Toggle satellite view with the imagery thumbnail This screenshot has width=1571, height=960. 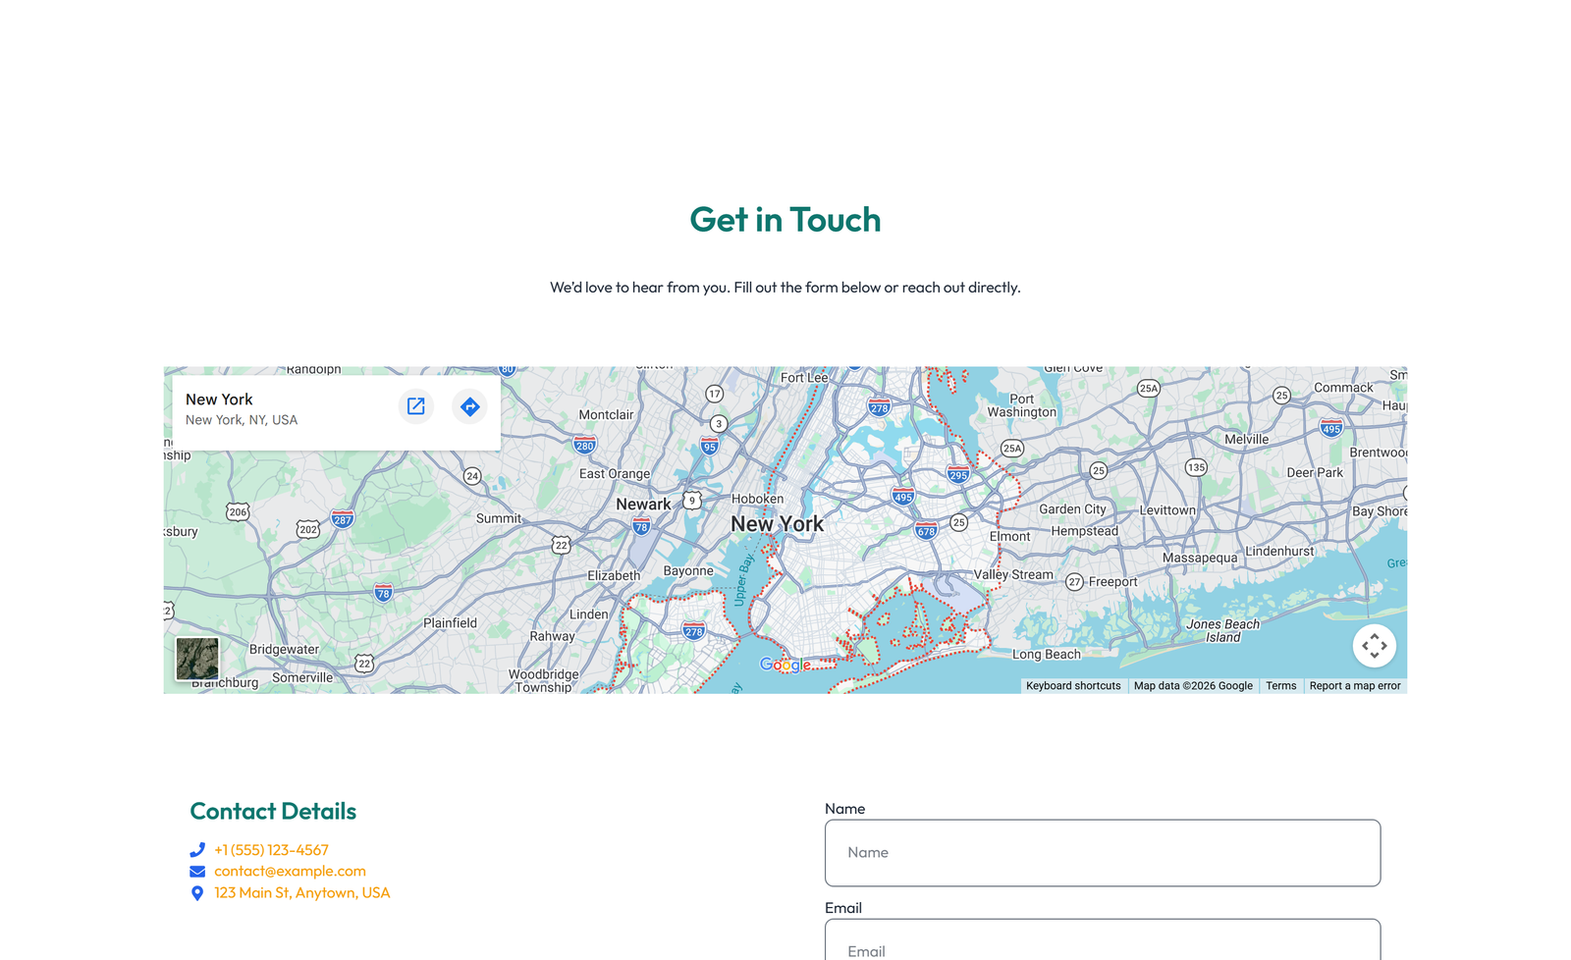tap(195, 659)
